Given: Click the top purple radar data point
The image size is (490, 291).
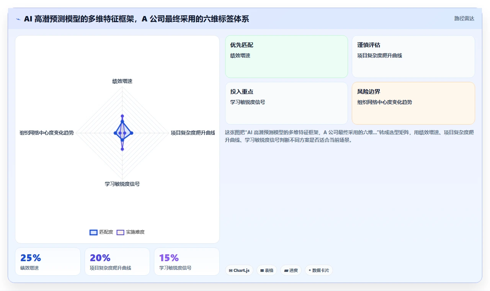Looking at the screenshot, I should (x=122, y=116).
